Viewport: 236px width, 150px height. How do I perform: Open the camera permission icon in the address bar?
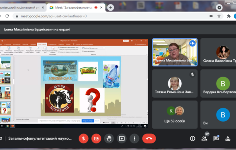click(211, 16)
